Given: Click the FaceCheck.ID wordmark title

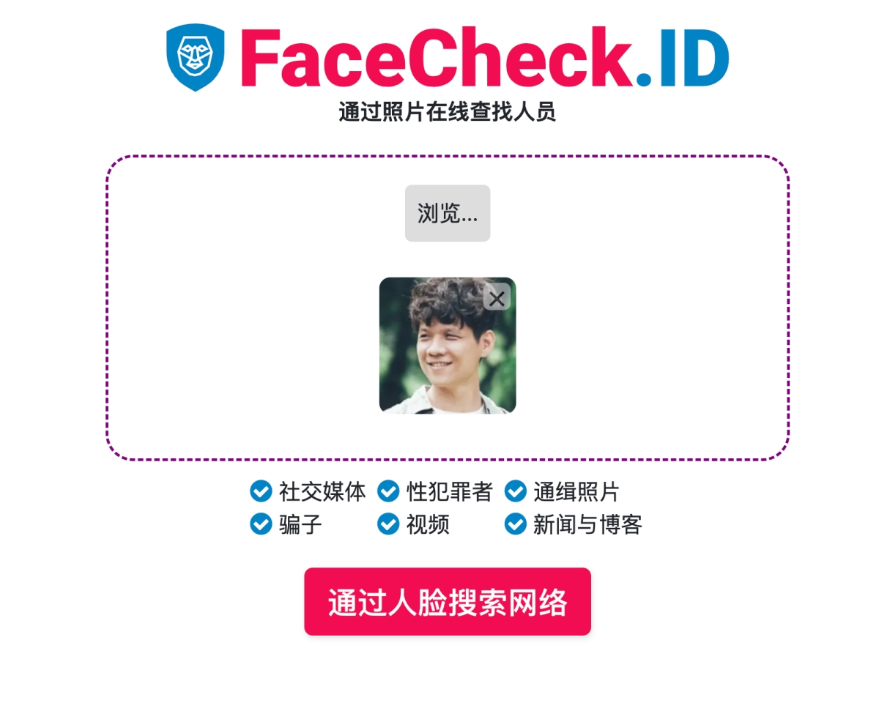Looking at the screenshot, I should pos(484,57).
